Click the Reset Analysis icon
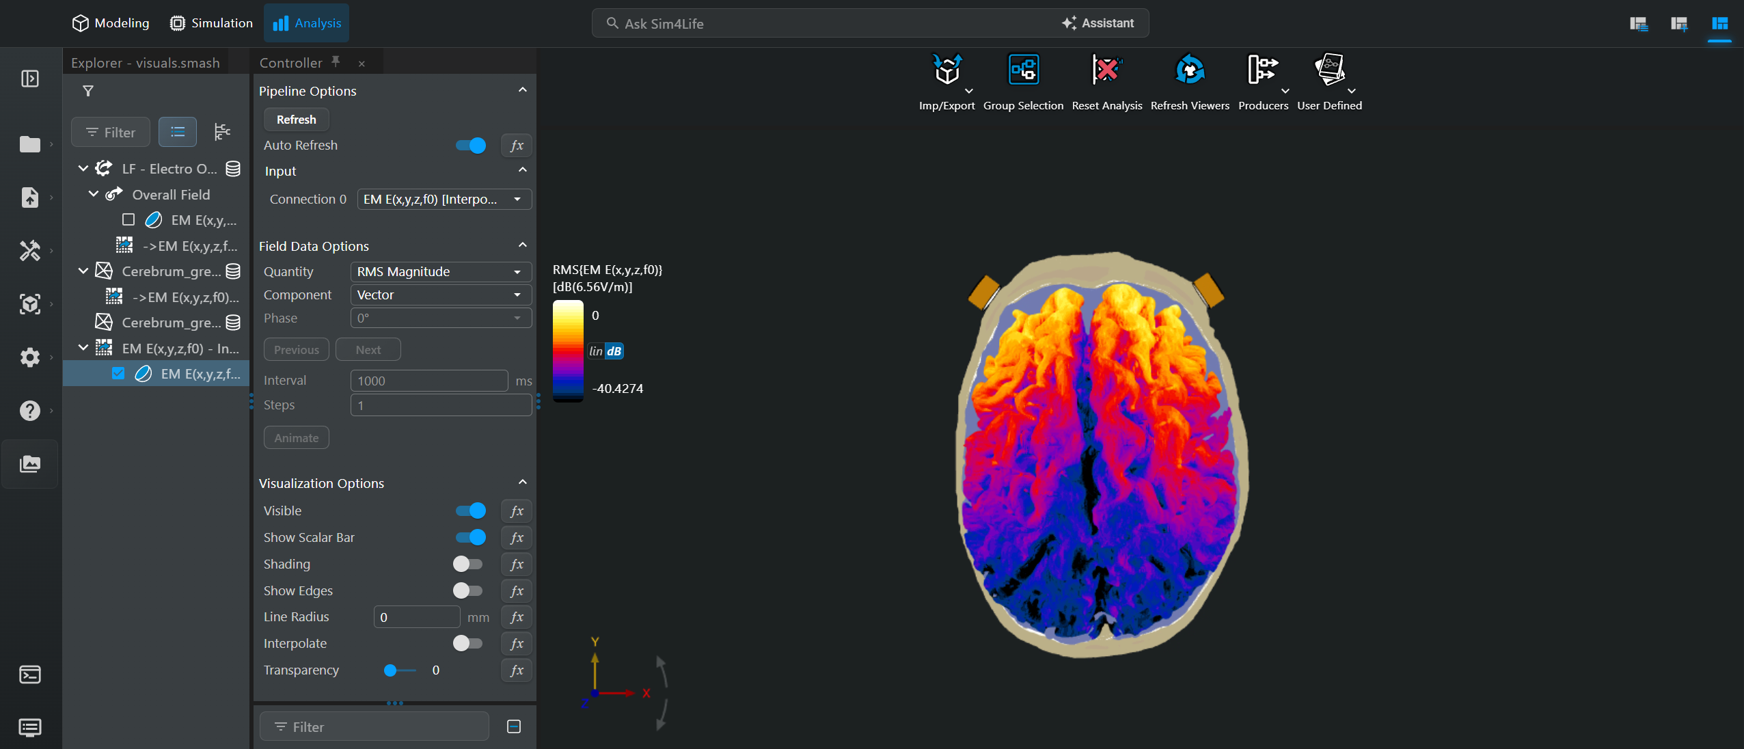1744x749 pixels. pos(1106,70)
